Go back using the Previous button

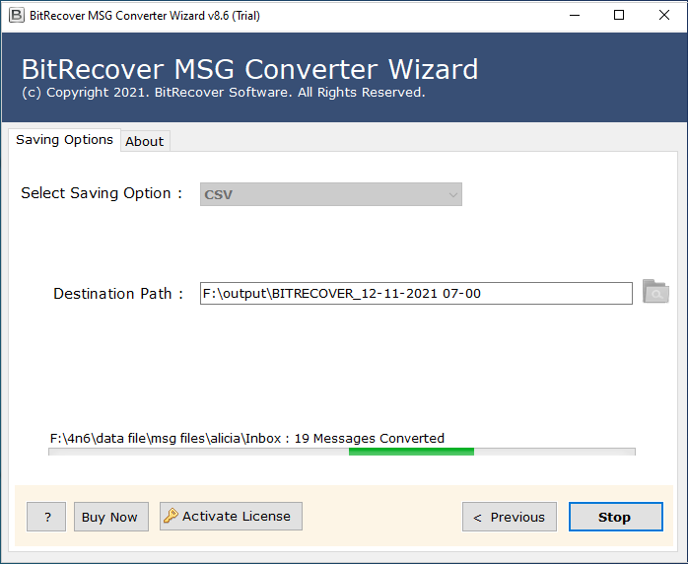click(x=509, y=517)
